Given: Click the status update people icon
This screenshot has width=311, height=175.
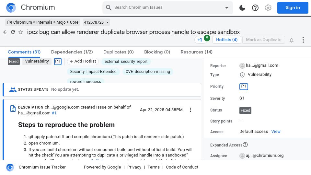Looking at the screenshot, I should pos(13,90).
